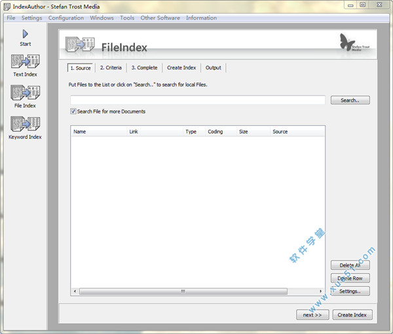Open the Text Index sidebar icon
This screenshot has height=334, width=393.
[x=25, y=62]
